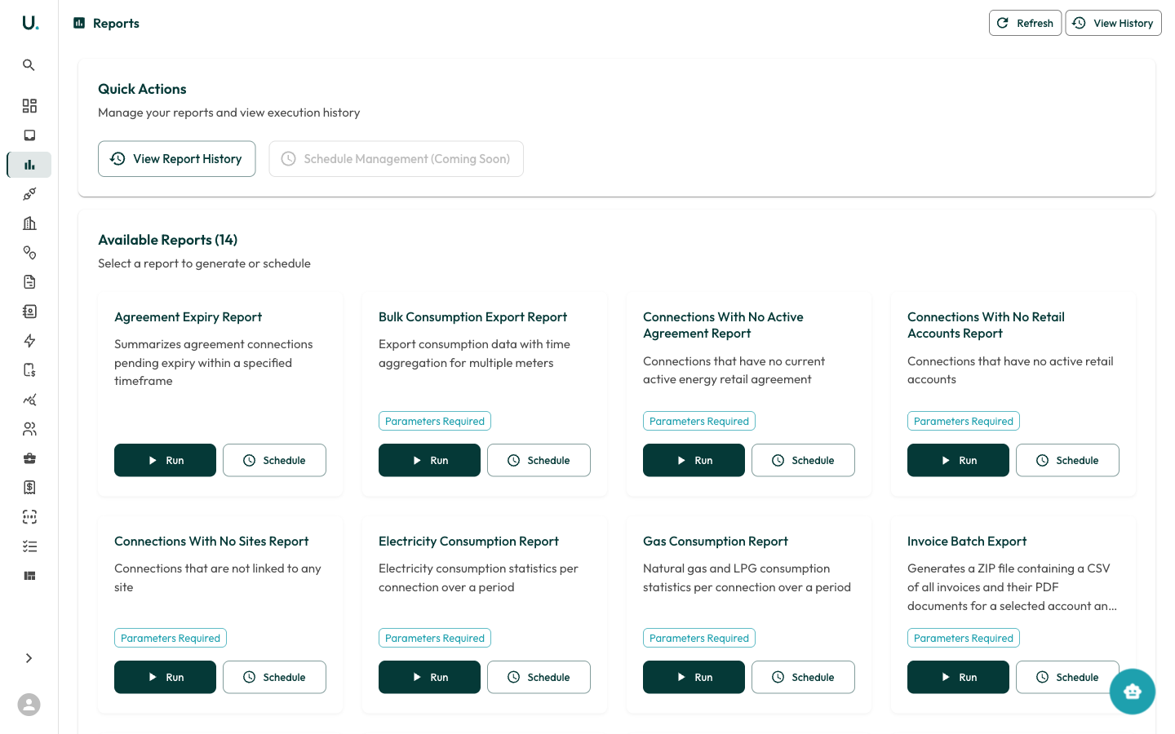This screenshot has width=1175, height=734.
Task: Open the plug connections icon in sidebar
Action: tap(29, 194)
